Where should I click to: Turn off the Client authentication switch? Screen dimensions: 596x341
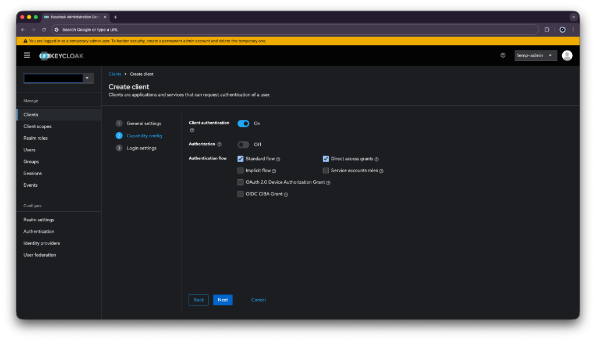(243, 123)
